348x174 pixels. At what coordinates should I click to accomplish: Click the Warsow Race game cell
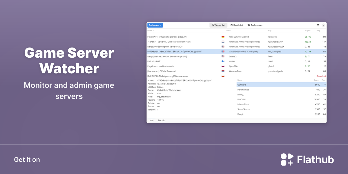(235, 71)
